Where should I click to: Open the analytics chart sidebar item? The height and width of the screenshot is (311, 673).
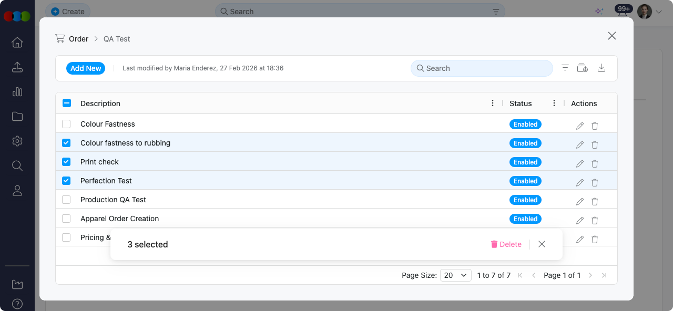pyautogui.click(x=17, y=92)
